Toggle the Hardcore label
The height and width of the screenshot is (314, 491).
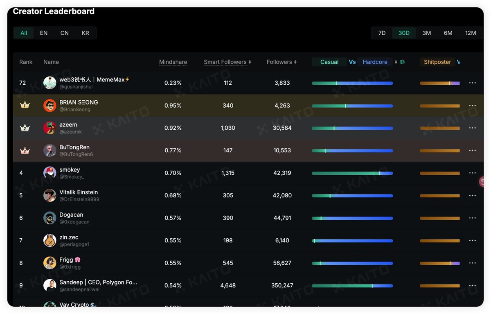(x=375, y=62)
